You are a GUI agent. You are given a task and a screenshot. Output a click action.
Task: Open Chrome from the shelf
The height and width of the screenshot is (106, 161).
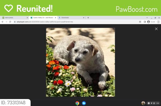(x=77, y=103)
